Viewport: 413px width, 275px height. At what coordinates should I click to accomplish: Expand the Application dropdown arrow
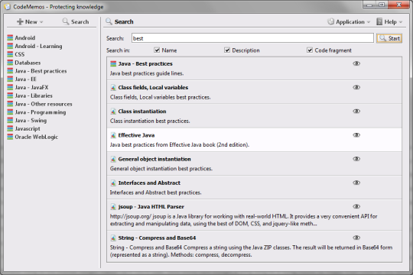pos(369,22)
